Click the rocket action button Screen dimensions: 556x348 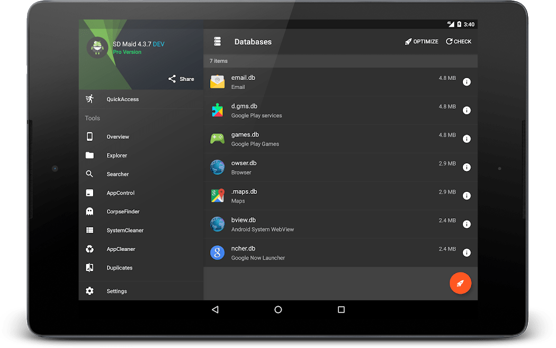coord(460,283)
